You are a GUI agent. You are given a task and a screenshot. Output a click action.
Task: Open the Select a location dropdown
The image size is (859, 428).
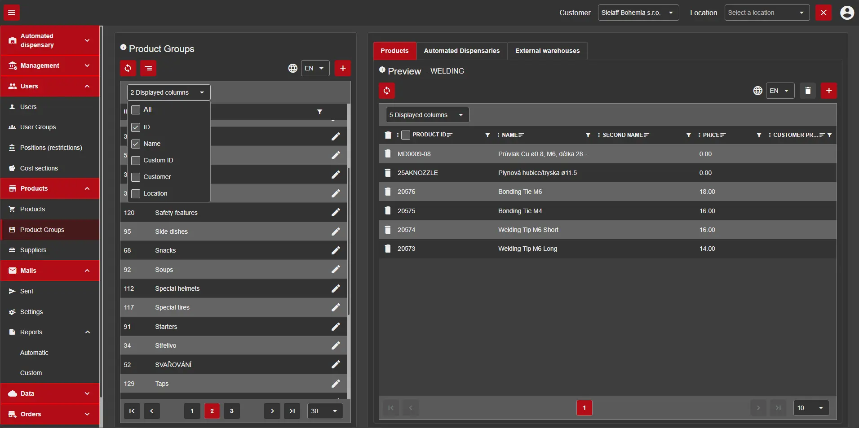(766, 13)
